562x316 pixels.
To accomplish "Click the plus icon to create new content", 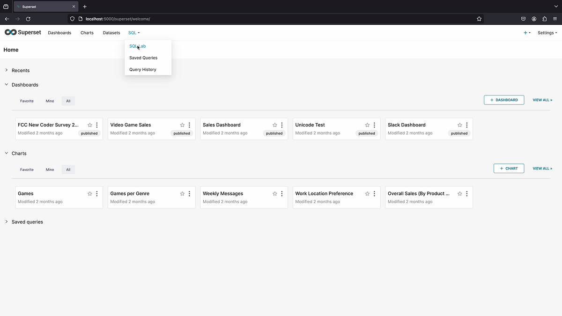I will coord(526,33).
